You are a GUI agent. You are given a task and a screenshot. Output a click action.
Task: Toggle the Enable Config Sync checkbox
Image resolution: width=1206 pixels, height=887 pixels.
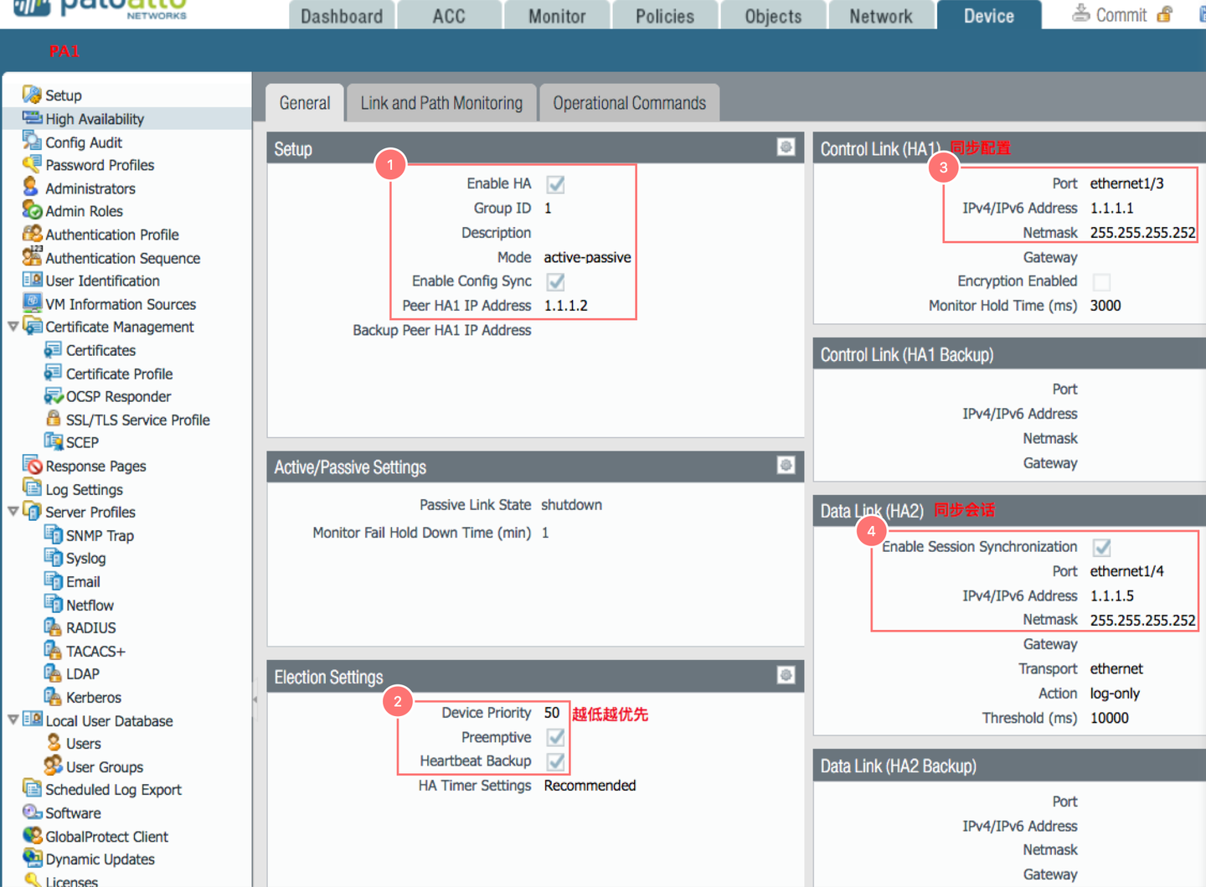click(555, 281)
